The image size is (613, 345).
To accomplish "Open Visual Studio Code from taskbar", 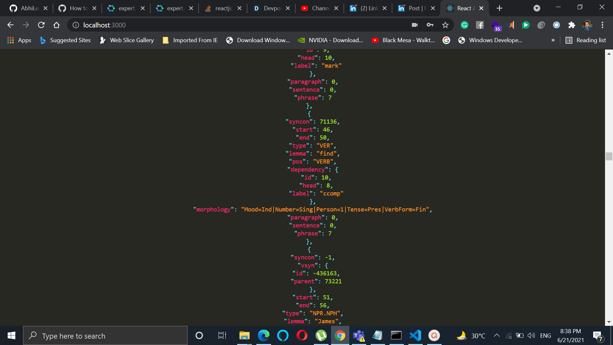I will point(415,335).
